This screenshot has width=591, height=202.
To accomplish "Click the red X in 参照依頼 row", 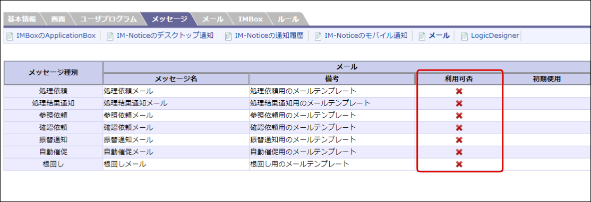I will click(x=459, y=116).
